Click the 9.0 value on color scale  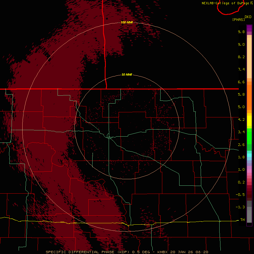coord(241,44)
